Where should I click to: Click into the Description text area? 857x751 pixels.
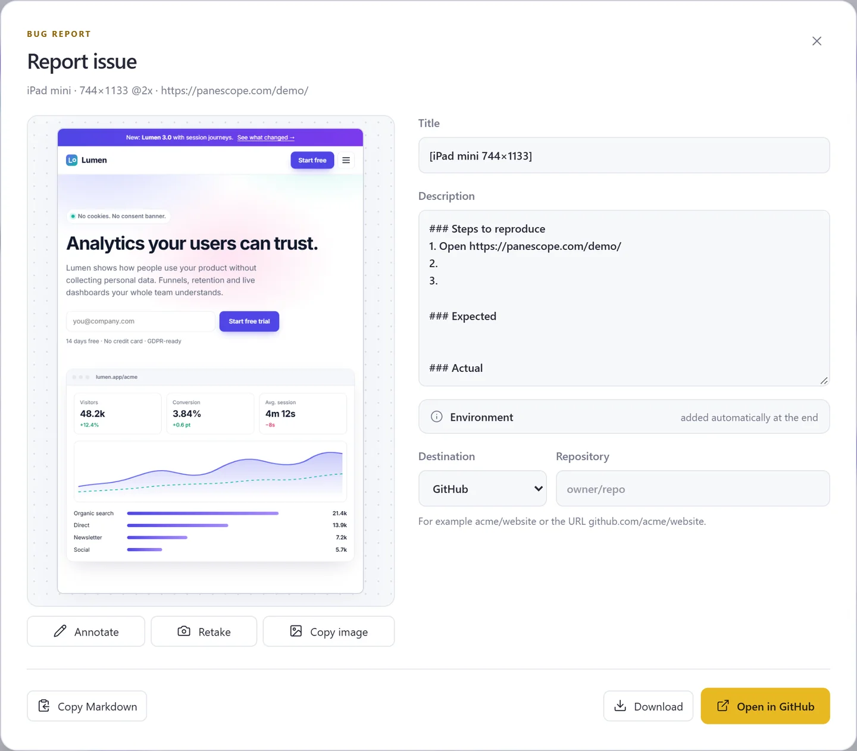[624, 298]
